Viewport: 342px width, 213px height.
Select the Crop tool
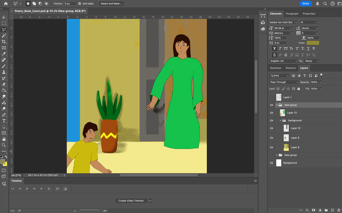4,41
